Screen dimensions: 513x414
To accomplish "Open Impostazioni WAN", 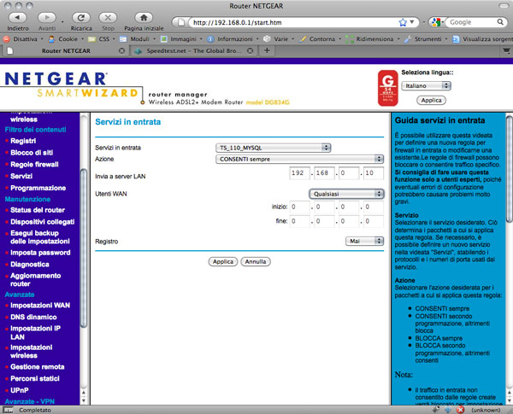I will (40, 306).
